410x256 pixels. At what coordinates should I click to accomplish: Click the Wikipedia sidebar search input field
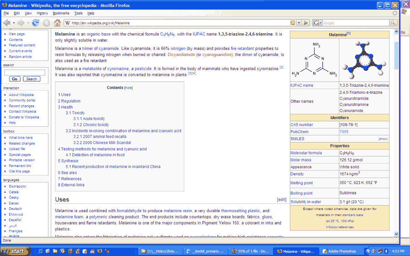pos(25,72)
